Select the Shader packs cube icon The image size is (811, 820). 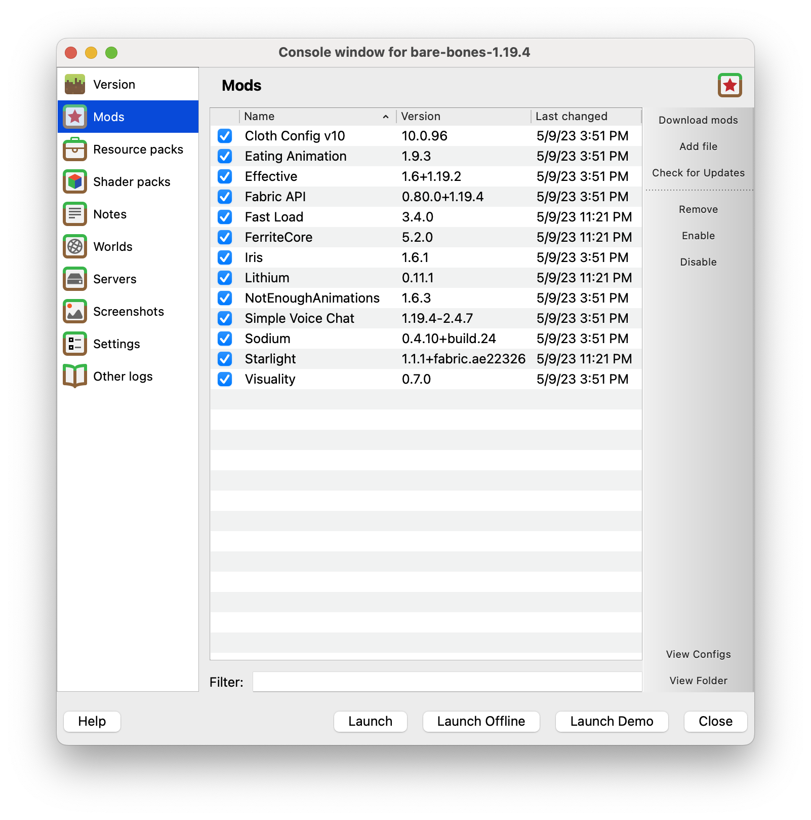(75, 182)
